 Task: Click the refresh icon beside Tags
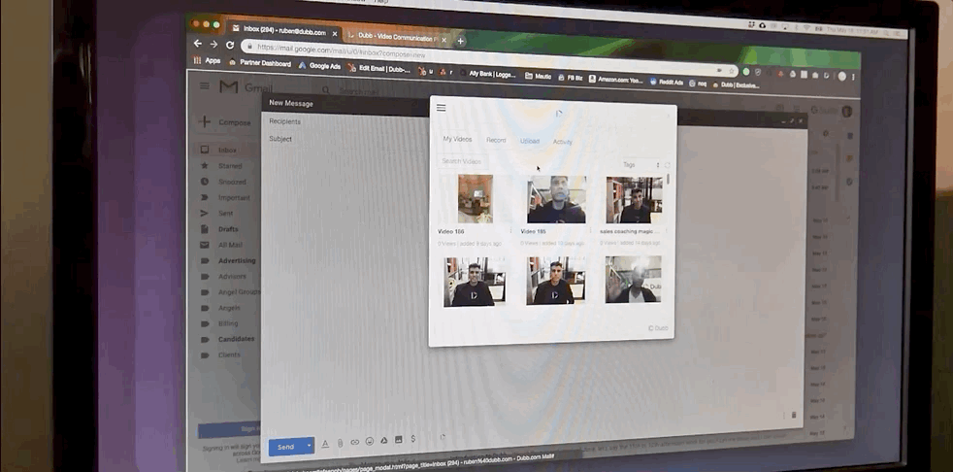[668, 165]
